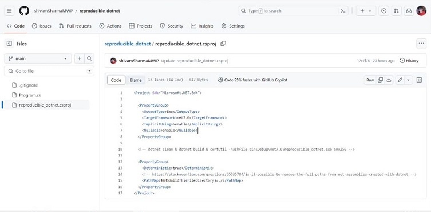This screenshot has width=431, height=212.
Task: Select code line number 10
Action: 120,149
